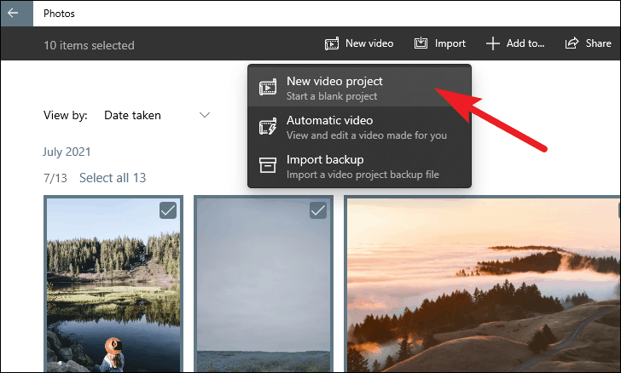Click the Import download icon
The image size is (621, 373).
[x=421, y=43]
